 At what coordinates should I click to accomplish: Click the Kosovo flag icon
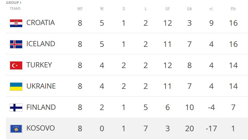[16, 128]
